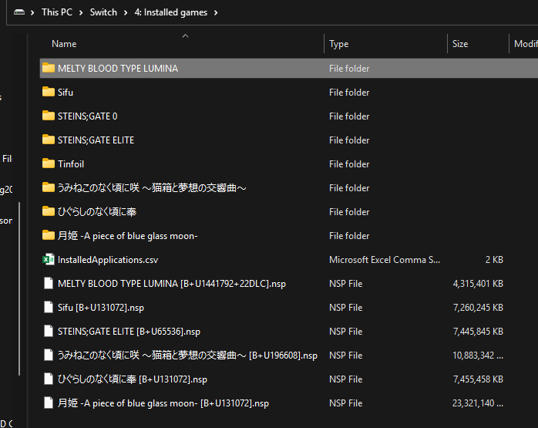538x428 pixels.
Task: Click the Sifu nsp file icon
Action: pyautogui.click(x=49, y=307)
